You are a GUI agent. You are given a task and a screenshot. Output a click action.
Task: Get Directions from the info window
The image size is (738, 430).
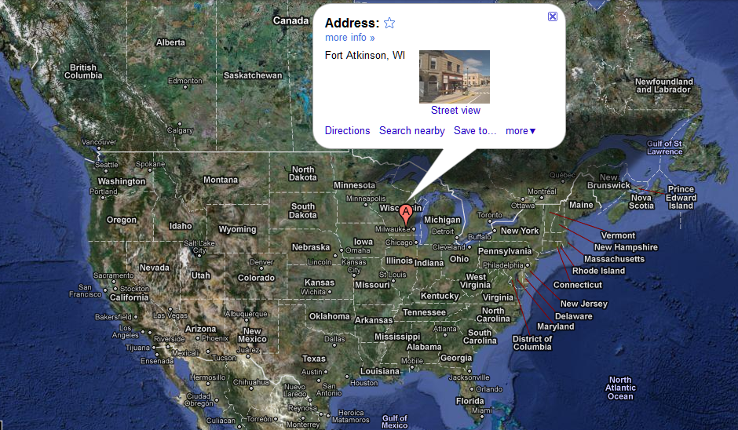tap(347, 131)
